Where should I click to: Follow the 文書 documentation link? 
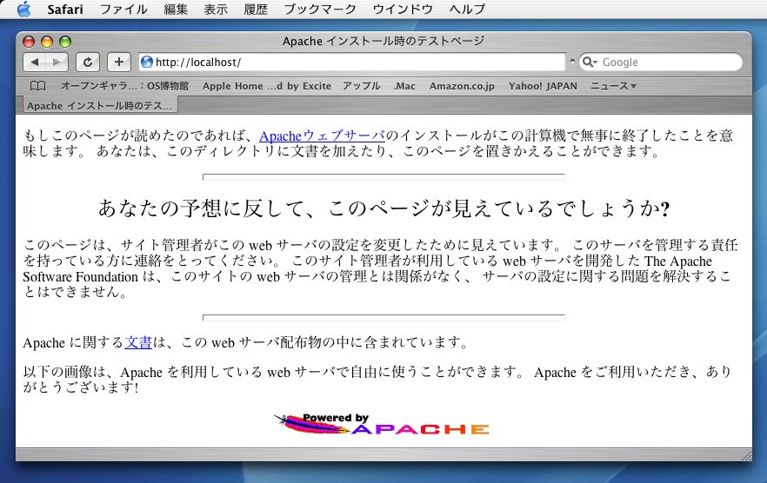(x=138, y=342)
